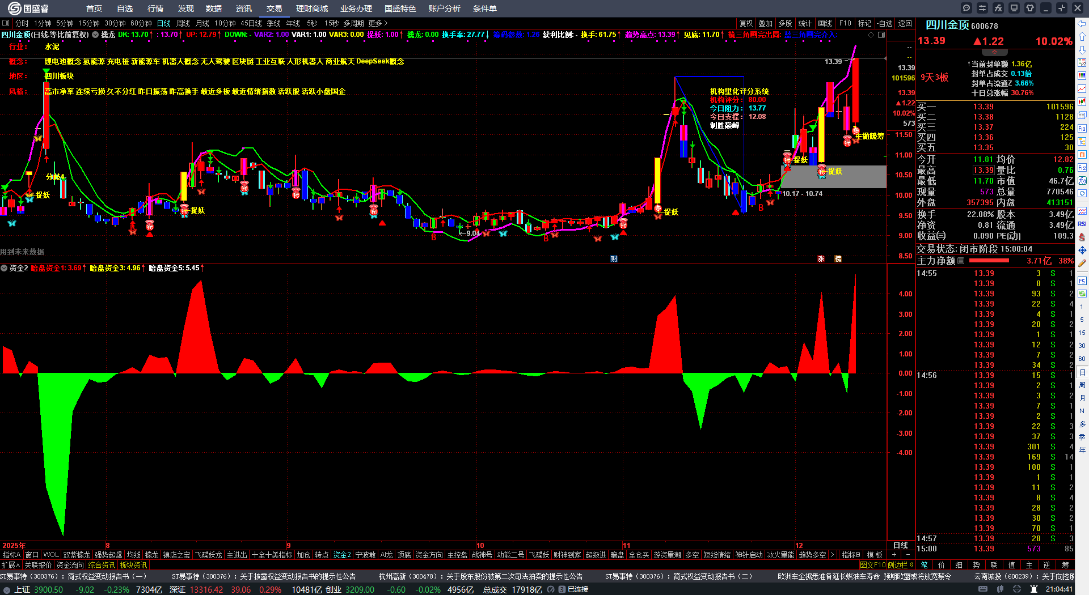Open the circle dropdown beside 四川金顶 chart title

(x=95, y=35)
